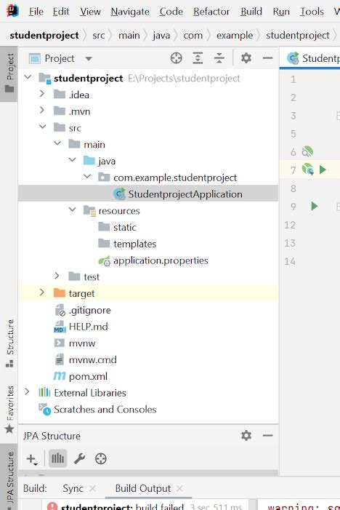Open the Build menu

tap(251, 12)
